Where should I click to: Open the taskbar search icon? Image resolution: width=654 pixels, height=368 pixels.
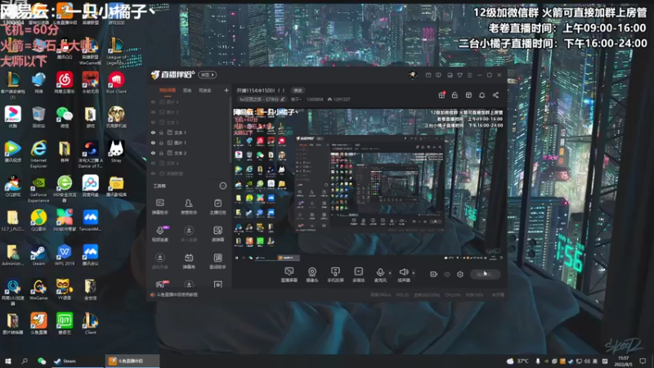pyautogui.click(x=25, y=361)
